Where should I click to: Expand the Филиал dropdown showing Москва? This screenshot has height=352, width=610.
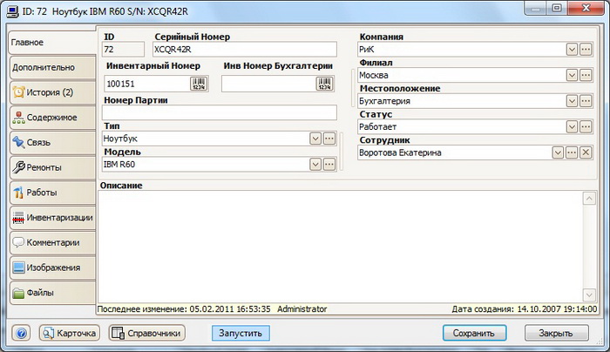(572, 76)
